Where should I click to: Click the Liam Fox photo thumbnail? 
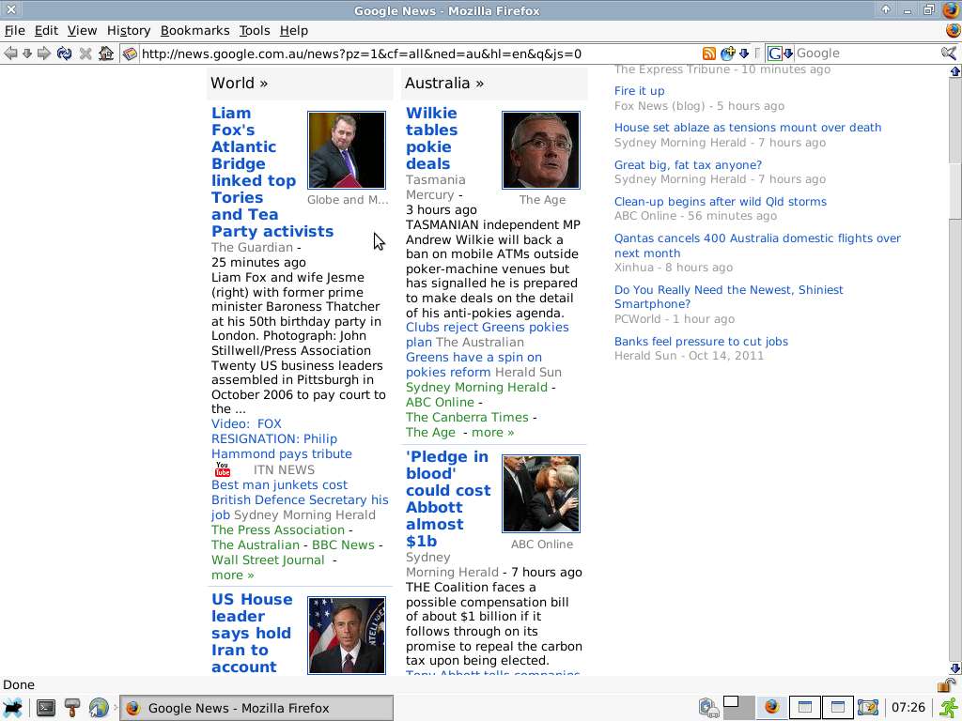pyautogui.click(x=347, y=150)
